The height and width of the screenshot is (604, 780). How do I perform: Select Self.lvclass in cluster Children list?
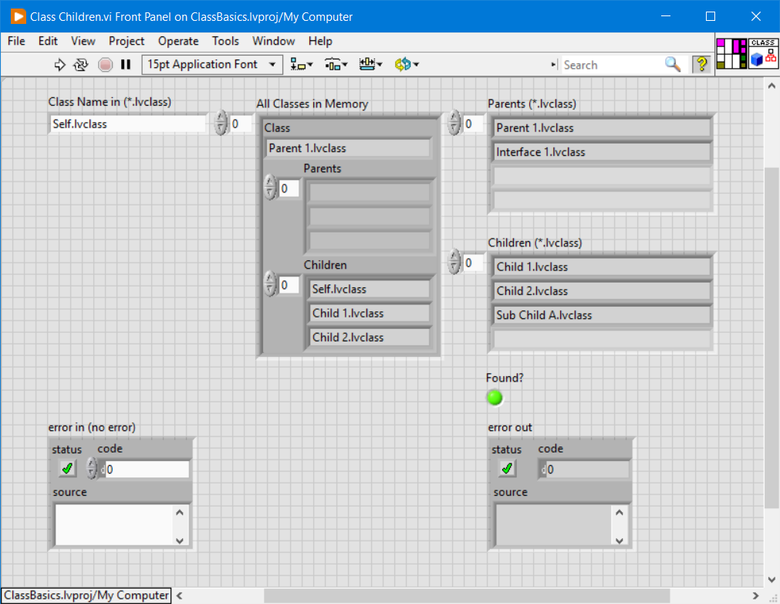[370, 290]
